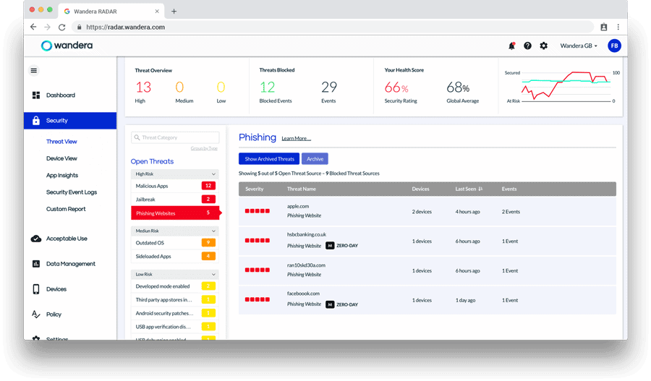Collapse the Low Risk group
This screenshot has width=651, height=381.
pyautogui.click(x=213, y=274)
